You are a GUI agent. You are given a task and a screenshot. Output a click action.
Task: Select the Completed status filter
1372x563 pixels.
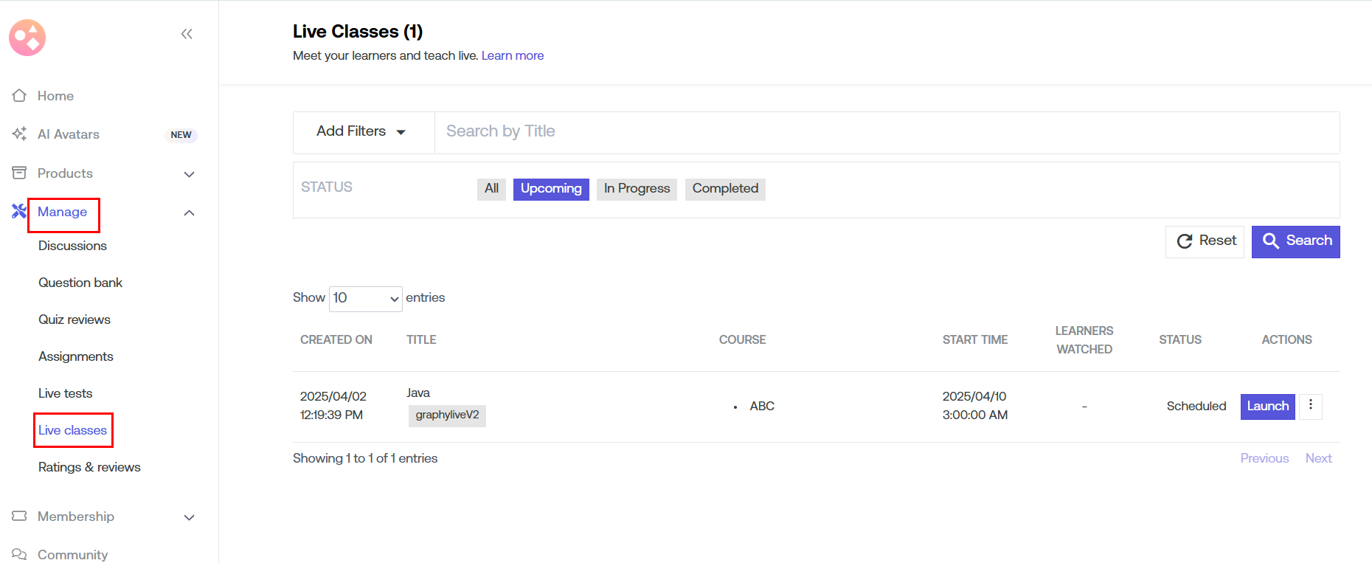724,189
